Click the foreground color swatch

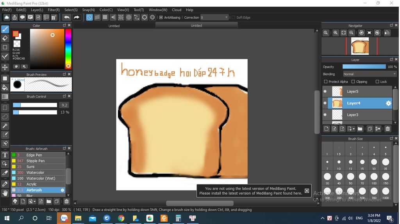pos(16,34)
